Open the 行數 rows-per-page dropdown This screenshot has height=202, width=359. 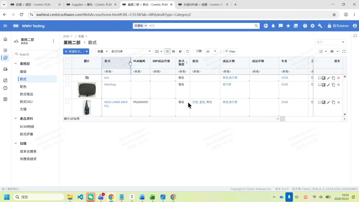click(211, 52)
